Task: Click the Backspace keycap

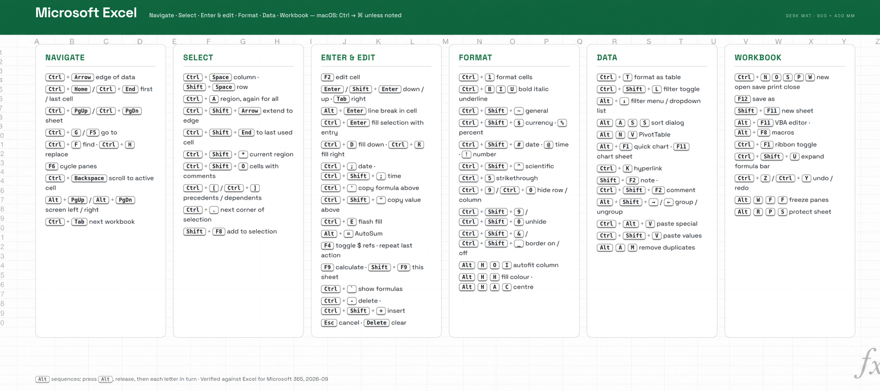Action: coord(89,178)
